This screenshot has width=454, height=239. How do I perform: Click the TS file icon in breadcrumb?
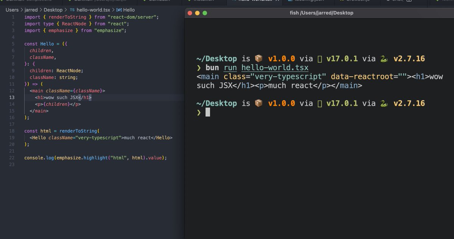[72, 10]
